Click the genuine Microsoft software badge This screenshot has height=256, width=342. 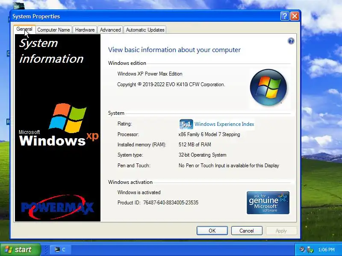[268, 203]
